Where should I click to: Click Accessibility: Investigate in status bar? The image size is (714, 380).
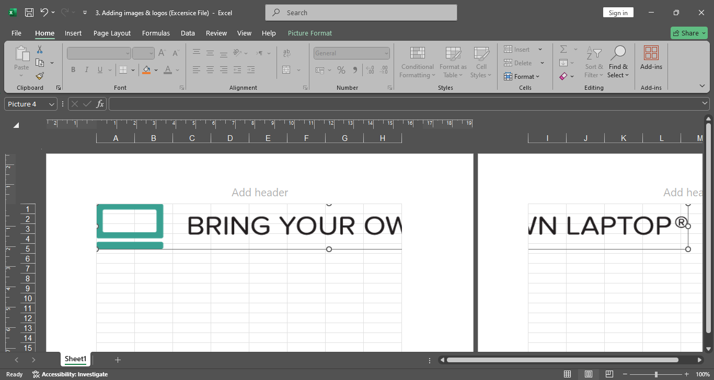point(70,374)
